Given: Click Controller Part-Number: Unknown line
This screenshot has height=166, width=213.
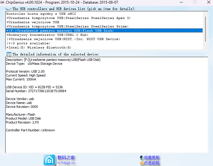Looking at the screenshot, I should click(30, 130).
